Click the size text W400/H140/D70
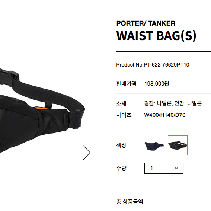211x211 pixels. tap(165, 115)
